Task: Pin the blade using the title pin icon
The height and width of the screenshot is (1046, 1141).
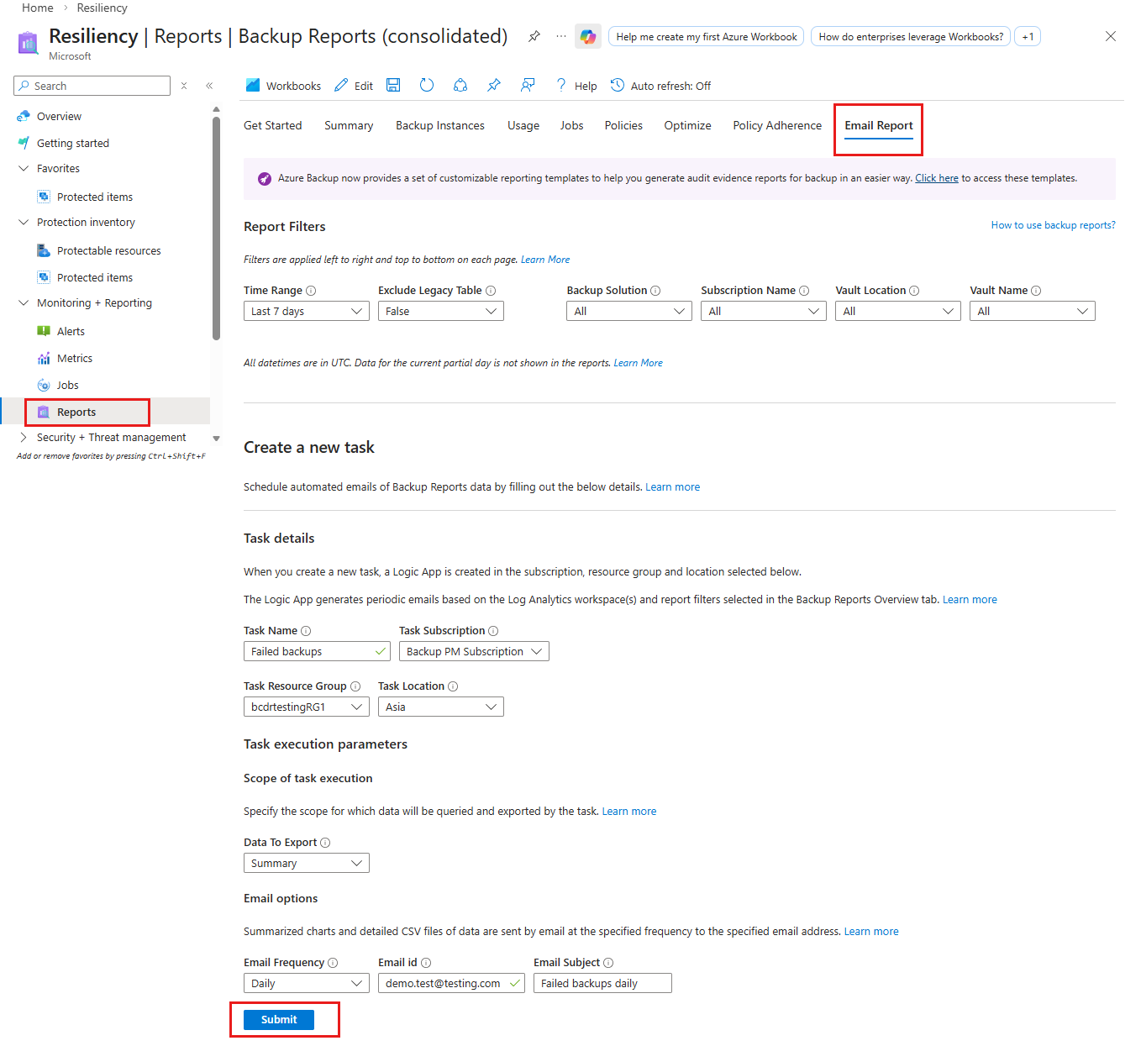Action: [x=534, y=36]
